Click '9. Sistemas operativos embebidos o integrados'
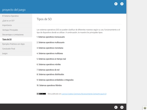 (x=55, y=80)
